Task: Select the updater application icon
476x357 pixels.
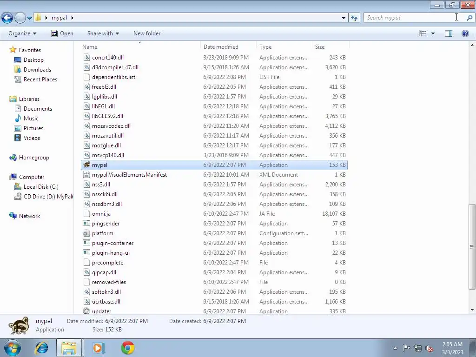Action: coord(86,311)
